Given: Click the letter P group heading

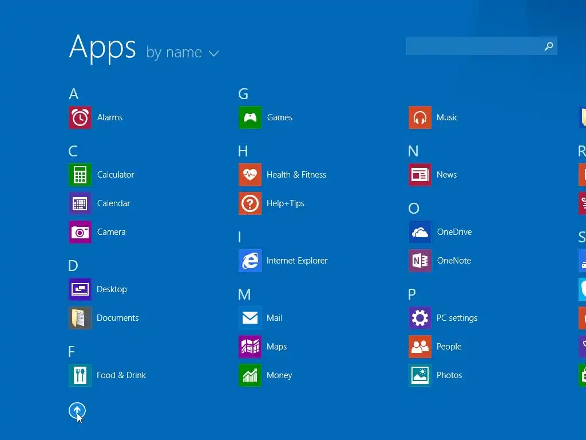Looking at the screenshot, I should point(412,294).
